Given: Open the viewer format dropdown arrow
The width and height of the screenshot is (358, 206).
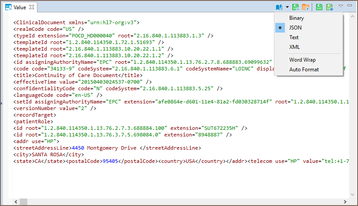Looking at the screenshot, I should 287,7.
